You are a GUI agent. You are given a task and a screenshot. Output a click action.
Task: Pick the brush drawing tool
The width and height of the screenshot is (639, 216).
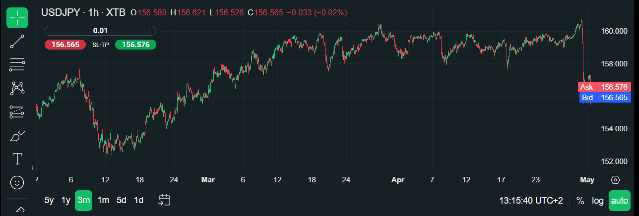pyautogui.click(x=17, y=135)
